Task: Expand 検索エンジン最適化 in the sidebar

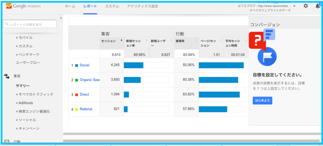Action: click(33, 112)
